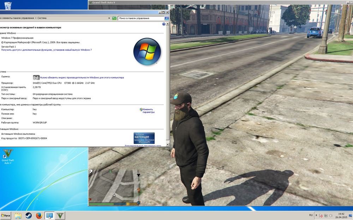Viewport: 353px width, 220px height.
Task: Expand the breadcrumb arrow before Система
Action: point(36,18)
